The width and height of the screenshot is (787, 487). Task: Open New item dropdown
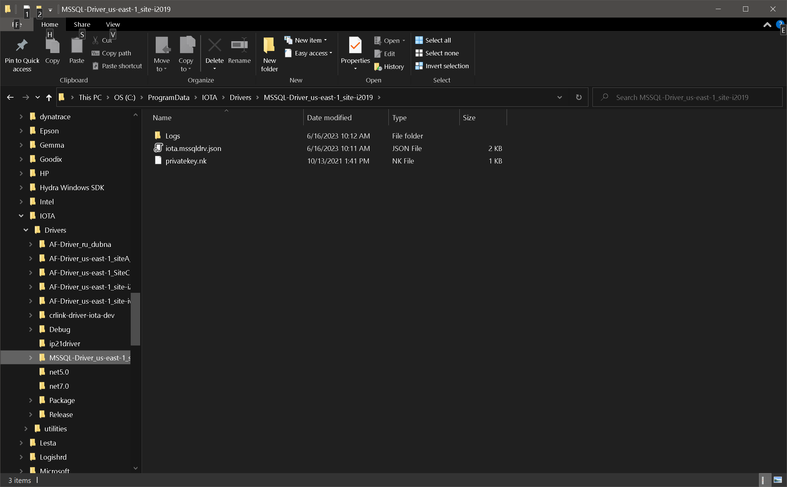tap(306, 40)
